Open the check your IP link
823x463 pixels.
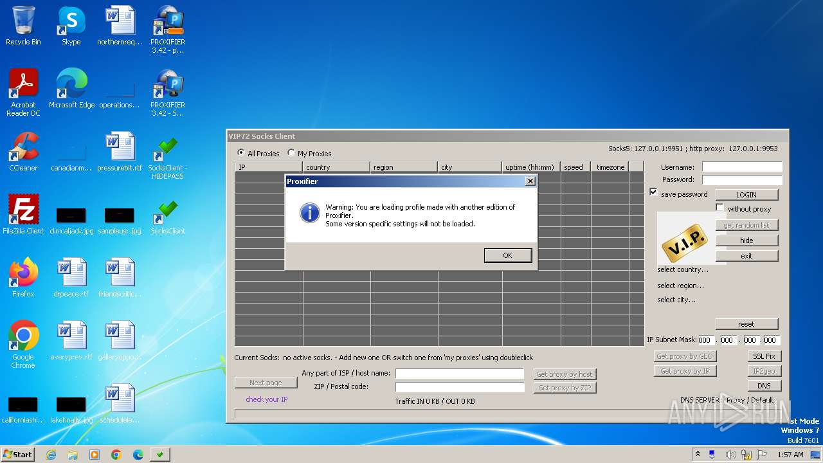tap(266, 399)
